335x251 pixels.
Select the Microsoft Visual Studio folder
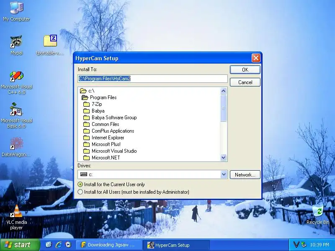pos(110,151)
